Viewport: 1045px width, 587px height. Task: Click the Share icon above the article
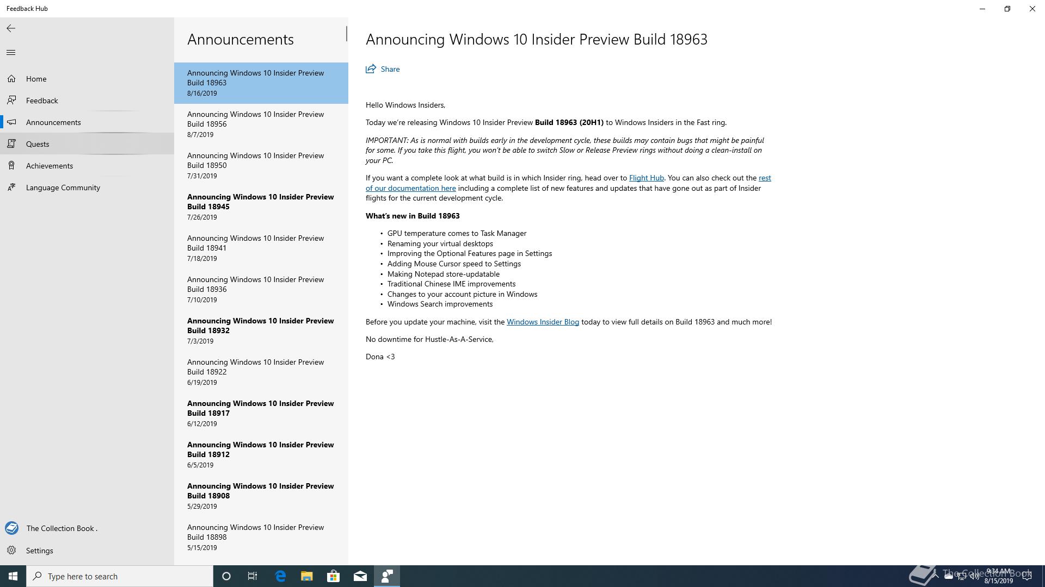(x=371, y=68)
